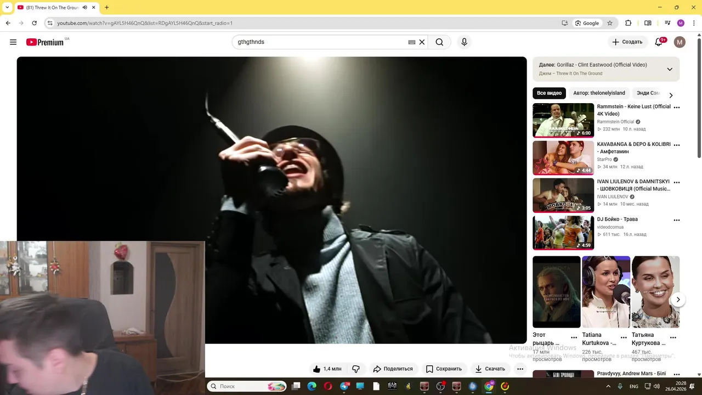Select the 'Автор: thelonelyisland' chip
The image size is (702, 395).
click(x=598, y=93)
